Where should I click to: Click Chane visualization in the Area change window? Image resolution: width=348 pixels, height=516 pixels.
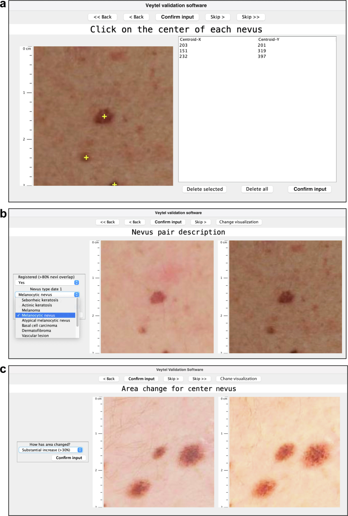coord(238,379)
